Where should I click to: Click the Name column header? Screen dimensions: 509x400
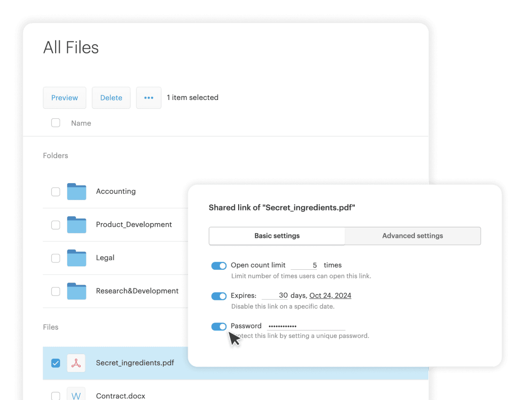pos(81,123)
